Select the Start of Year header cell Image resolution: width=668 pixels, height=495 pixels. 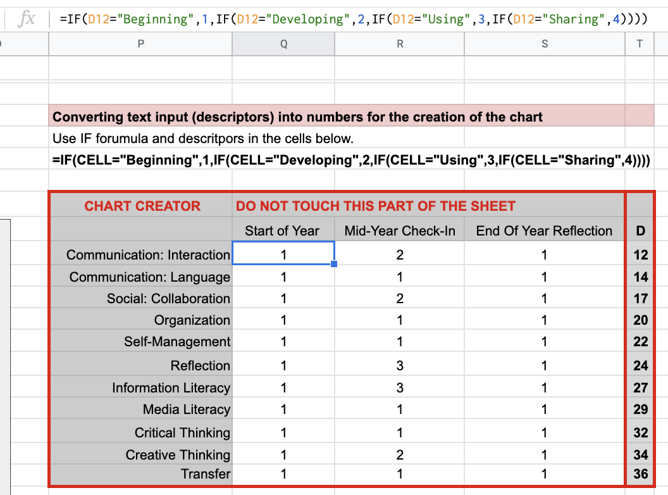click(x=283, y=231)
